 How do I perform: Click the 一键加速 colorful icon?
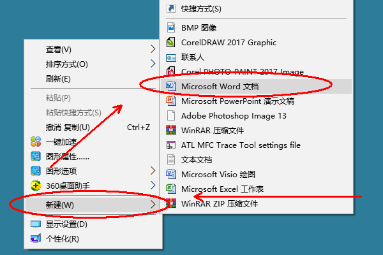pyautogui.click(x=36, y=142)
